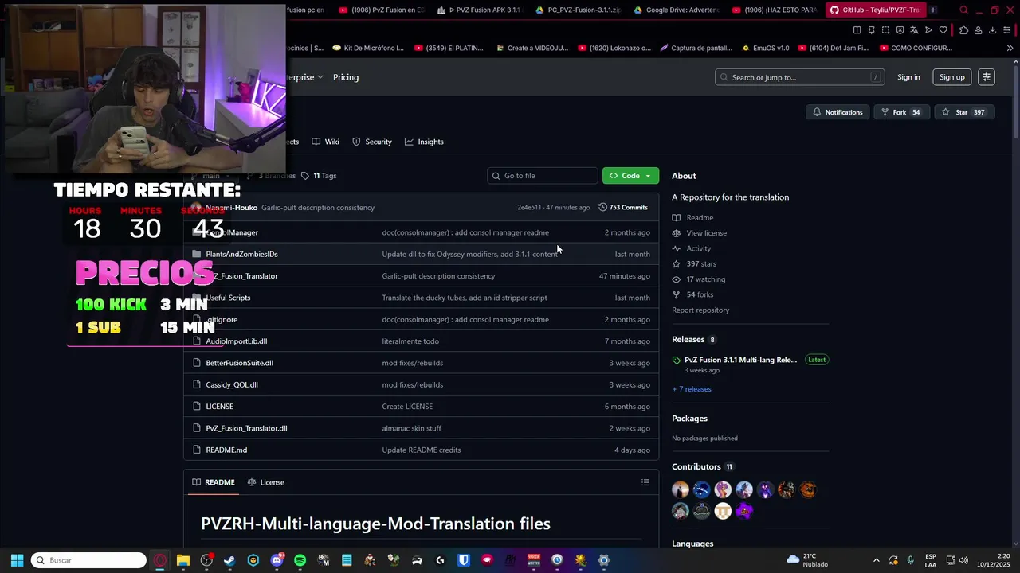Viewport: 1020px width, 573px height.
Task: Click the translate page icon
Action: (914, 30)
